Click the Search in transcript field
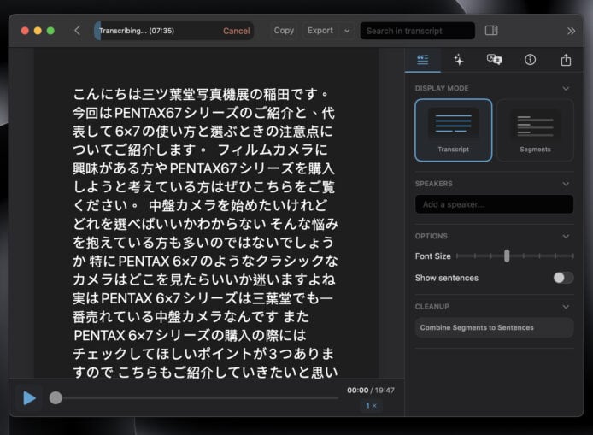This screenshot has height=435, width=593. (x=417, y=31)
